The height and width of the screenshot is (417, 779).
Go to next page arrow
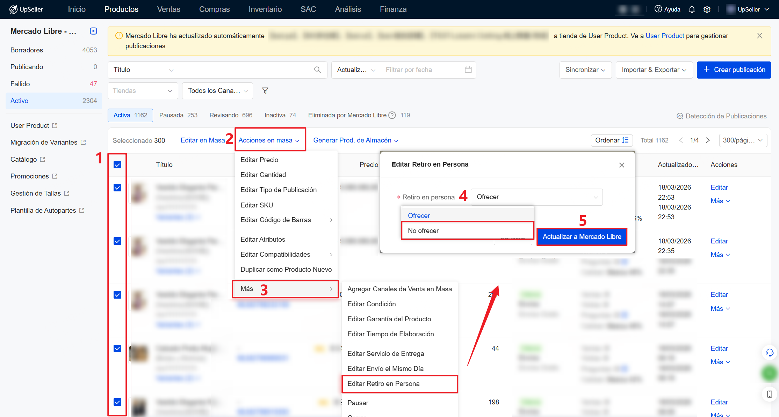(x=708, y=140)
